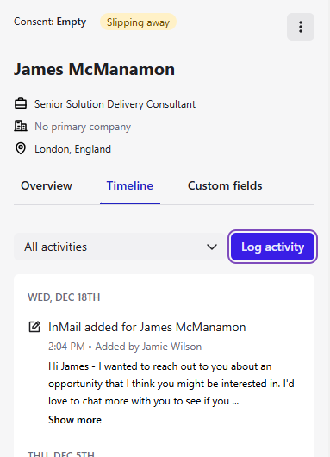Select the Timeline tab

coord(130,185)
